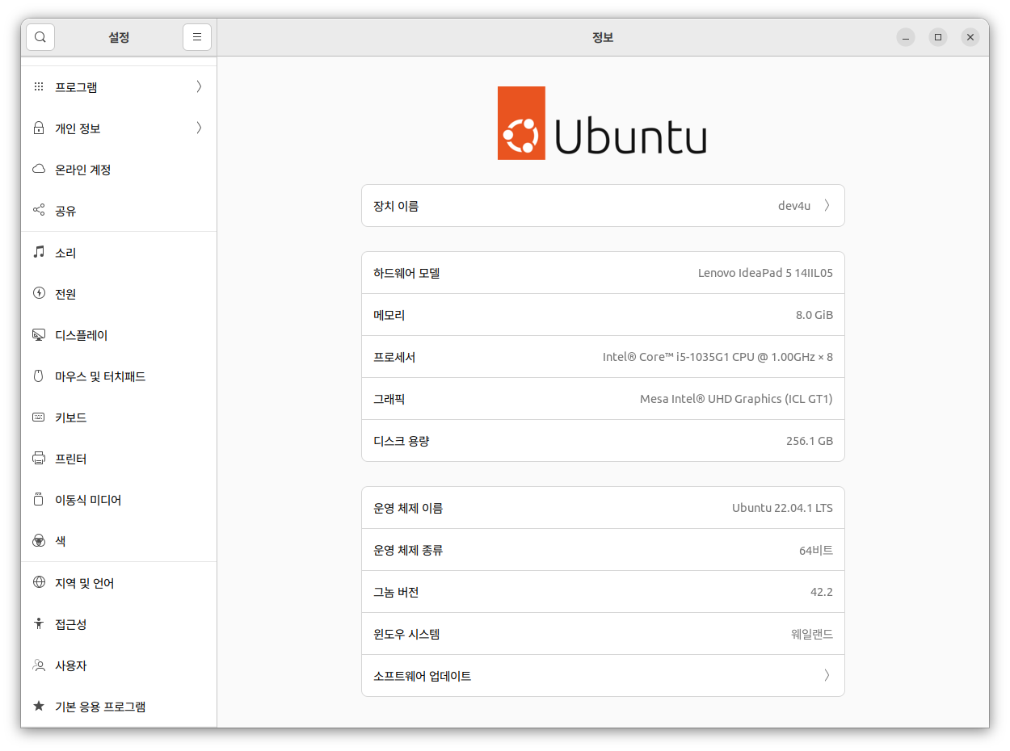Open the search button in Settings header

(x=40, y=37)
